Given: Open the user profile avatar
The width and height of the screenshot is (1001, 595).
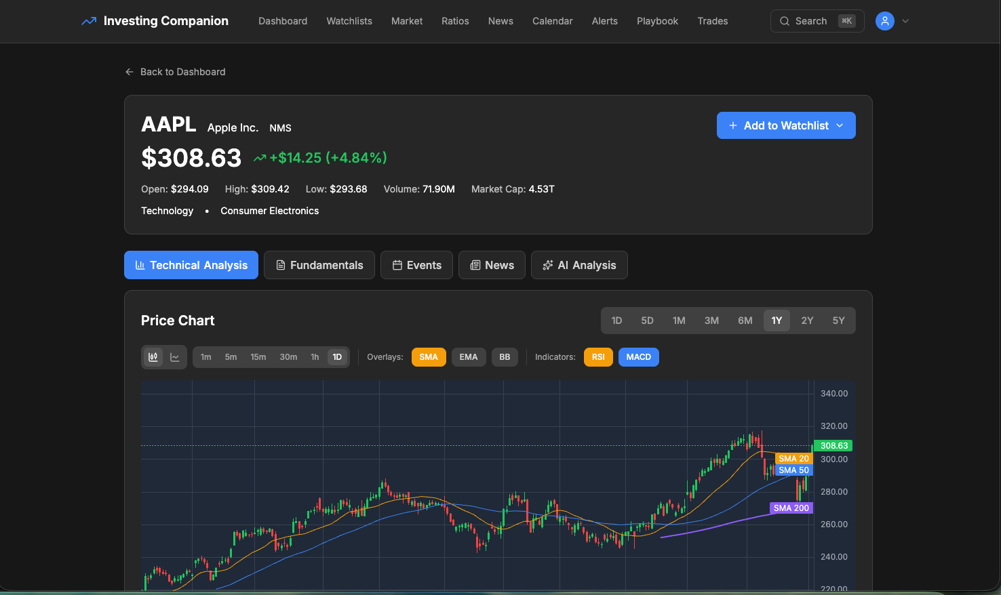Looking at the screenshot, I should pos(884,21).
